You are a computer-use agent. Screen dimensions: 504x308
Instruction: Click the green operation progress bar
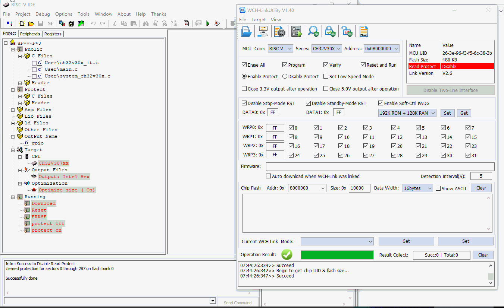pos(337,255)
